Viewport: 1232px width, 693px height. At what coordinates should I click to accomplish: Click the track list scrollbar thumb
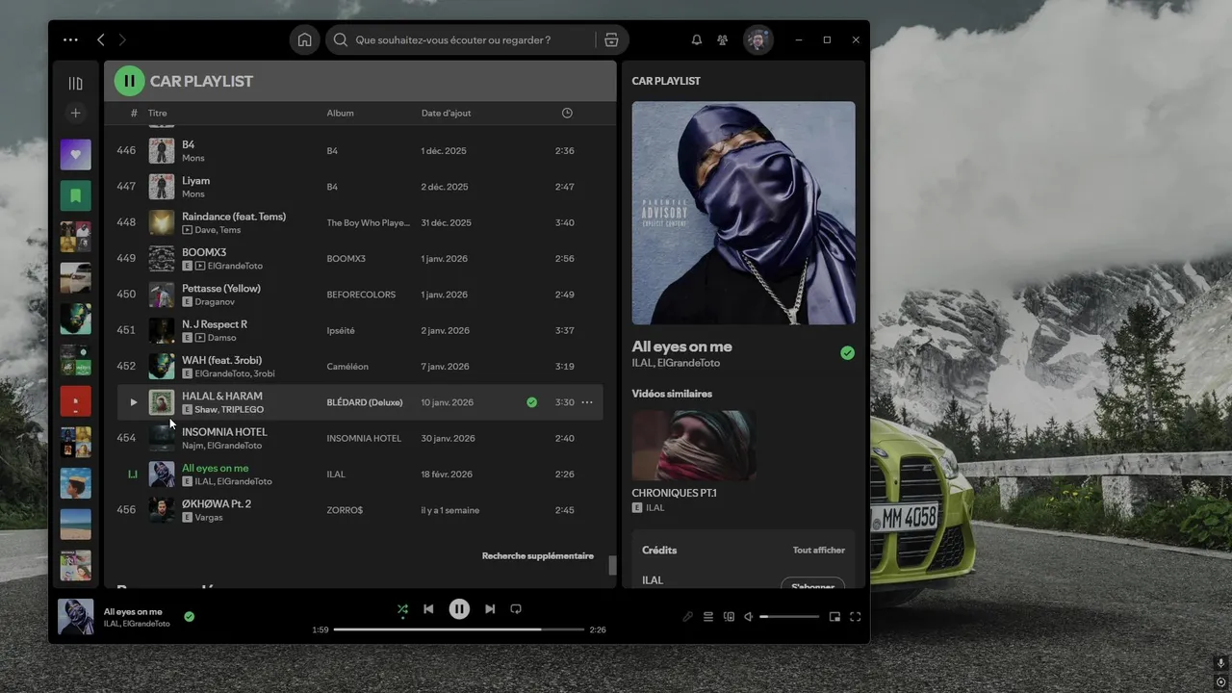[x=612, y=566]
